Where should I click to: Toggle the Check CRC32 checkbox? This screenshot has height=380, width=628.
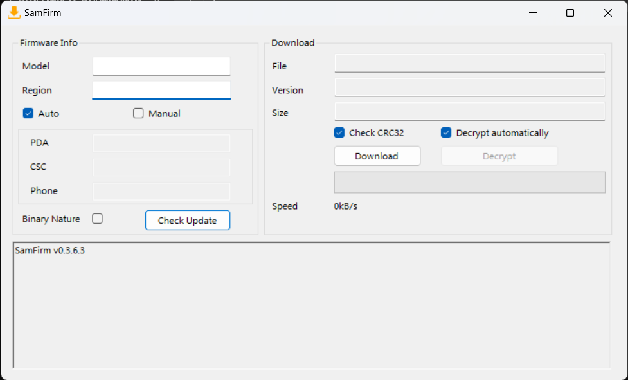(x=339, y=132)
